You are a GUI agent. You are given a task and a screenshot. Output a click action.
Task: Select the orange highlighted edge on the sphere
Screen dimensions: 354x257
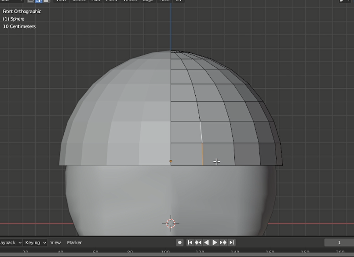[203, 154]
